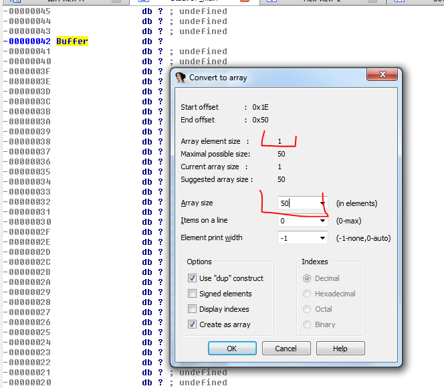
Task: Select the Binary indexes radio button
Action: (x=308, y=324)
